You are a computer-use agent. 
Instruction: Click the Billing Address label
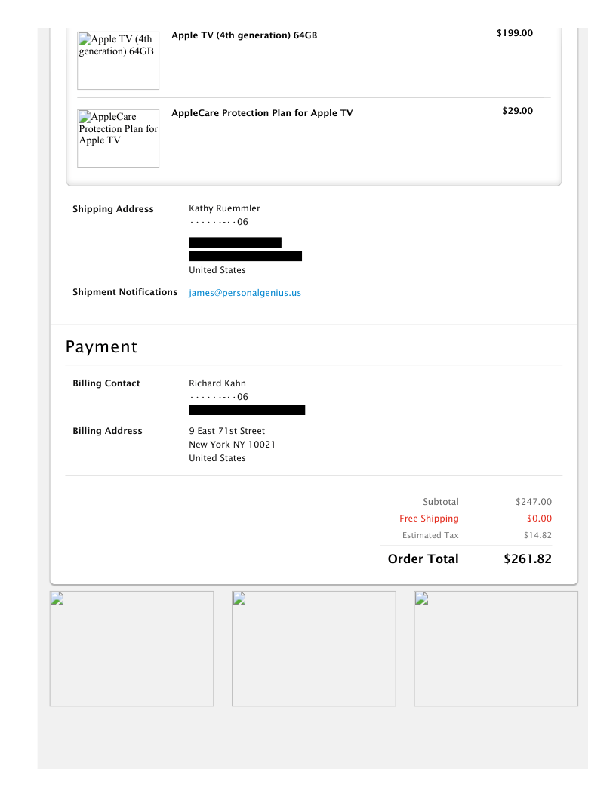[x=107, y=431]
